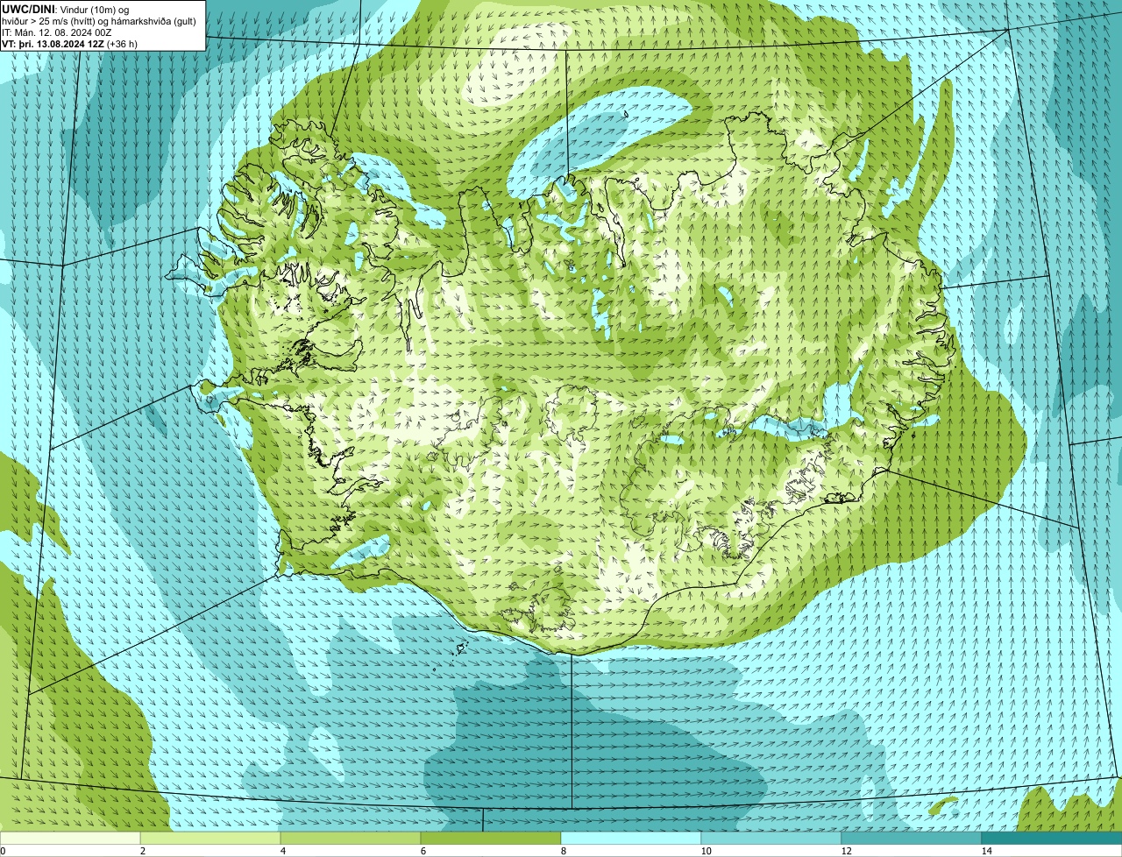1122x857 pixels.
Task: Click the 'VT: Þri. 13.08.2024 12Z (+36 h)' line
Action: tap(70, 43)
